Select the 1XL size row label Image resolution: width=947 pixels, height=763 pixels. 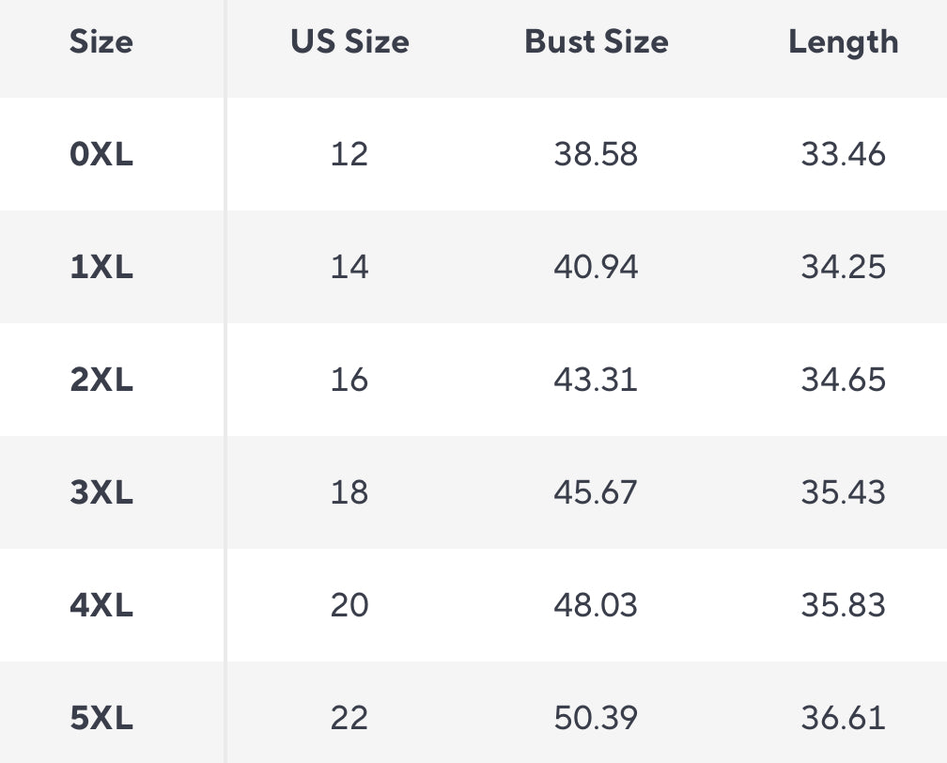tap(101, 267)
